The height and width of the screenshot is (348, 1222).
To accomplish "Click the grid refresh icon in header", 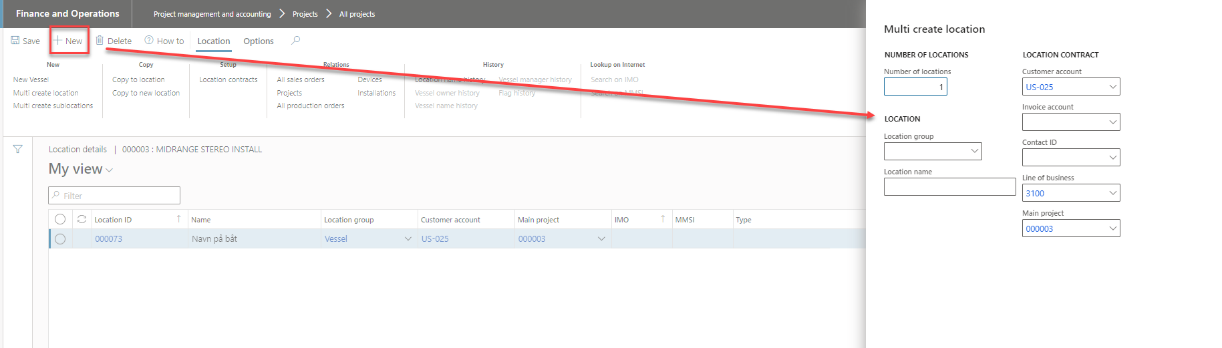I will coord(82,219).
